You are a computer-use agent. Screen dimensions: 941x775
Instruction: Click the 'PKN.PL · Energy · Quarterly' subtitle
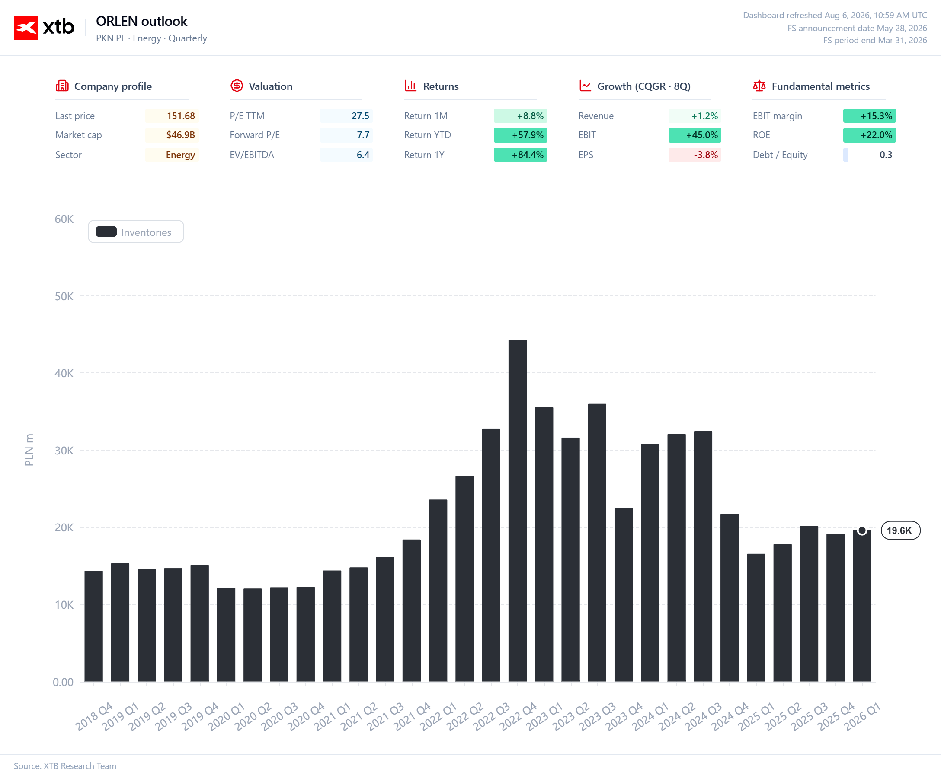[x=151, y=38]
